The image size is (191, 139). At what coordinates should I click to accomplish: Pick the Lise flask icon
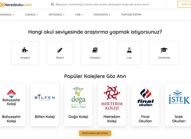[129, 50]
